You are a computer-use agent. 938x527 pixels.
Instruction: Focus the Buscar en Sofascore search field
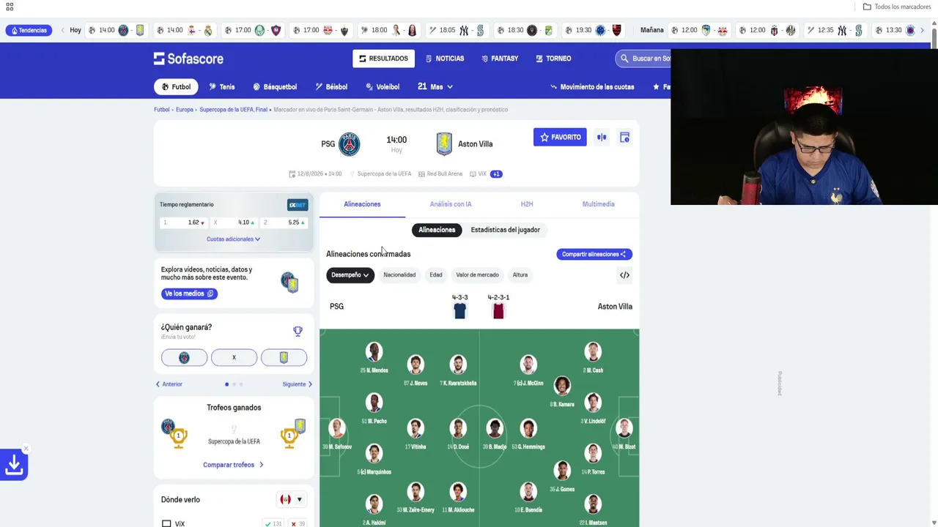645,59
